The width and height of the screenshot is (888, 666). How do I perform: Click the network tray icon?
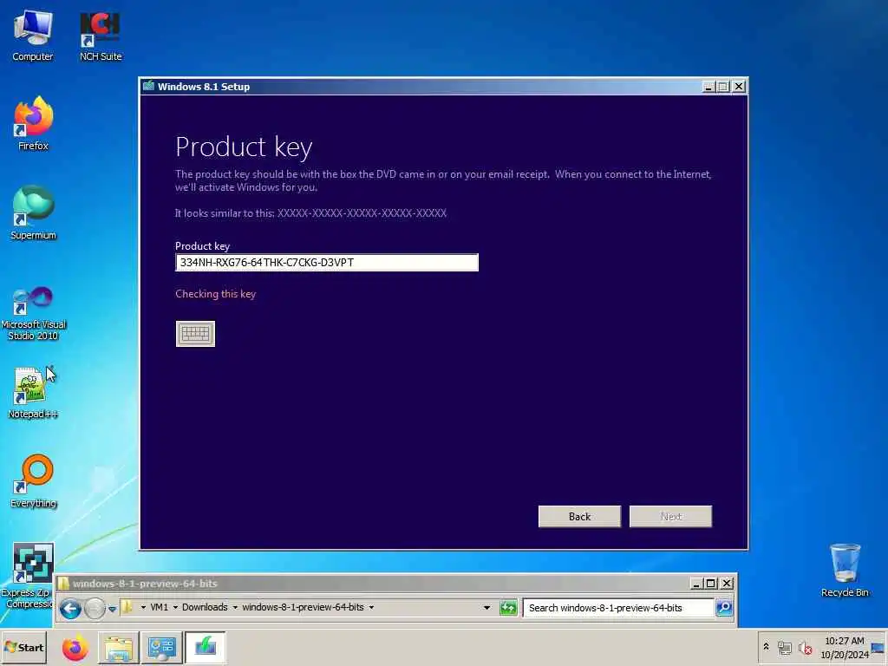(784, 648)
